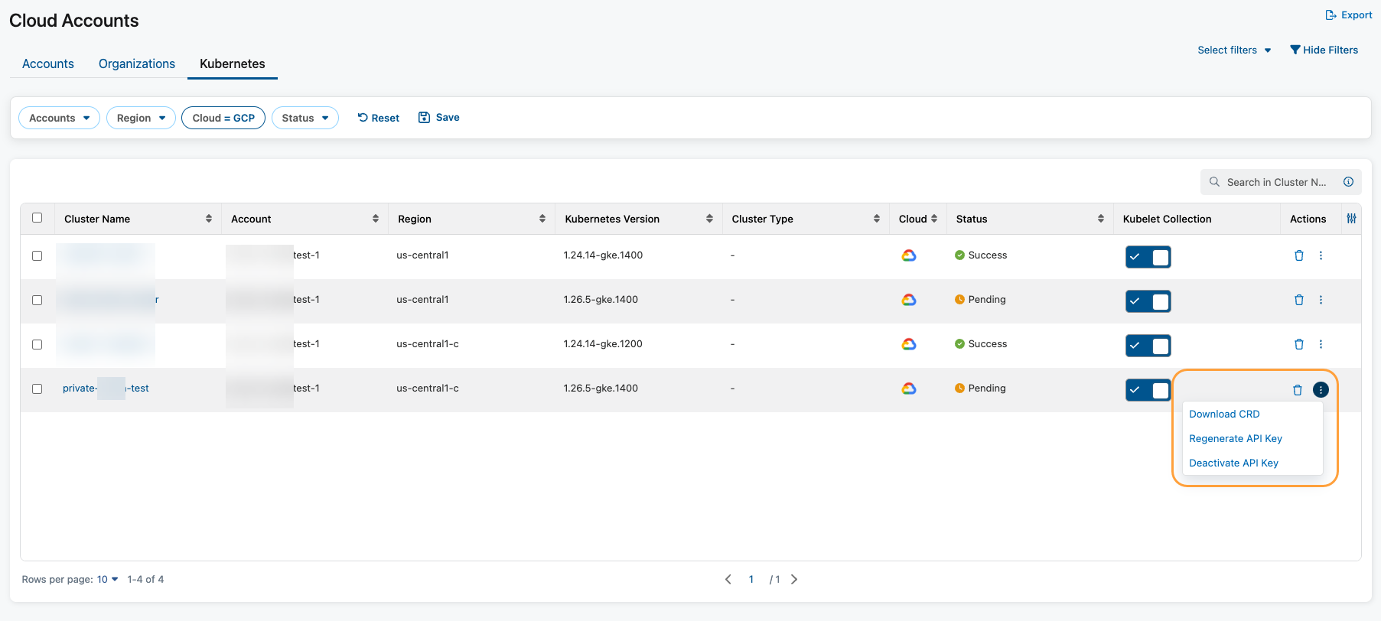Switch to the Organizations tab
Screen dimensions: 1381x621
point(137,64)
